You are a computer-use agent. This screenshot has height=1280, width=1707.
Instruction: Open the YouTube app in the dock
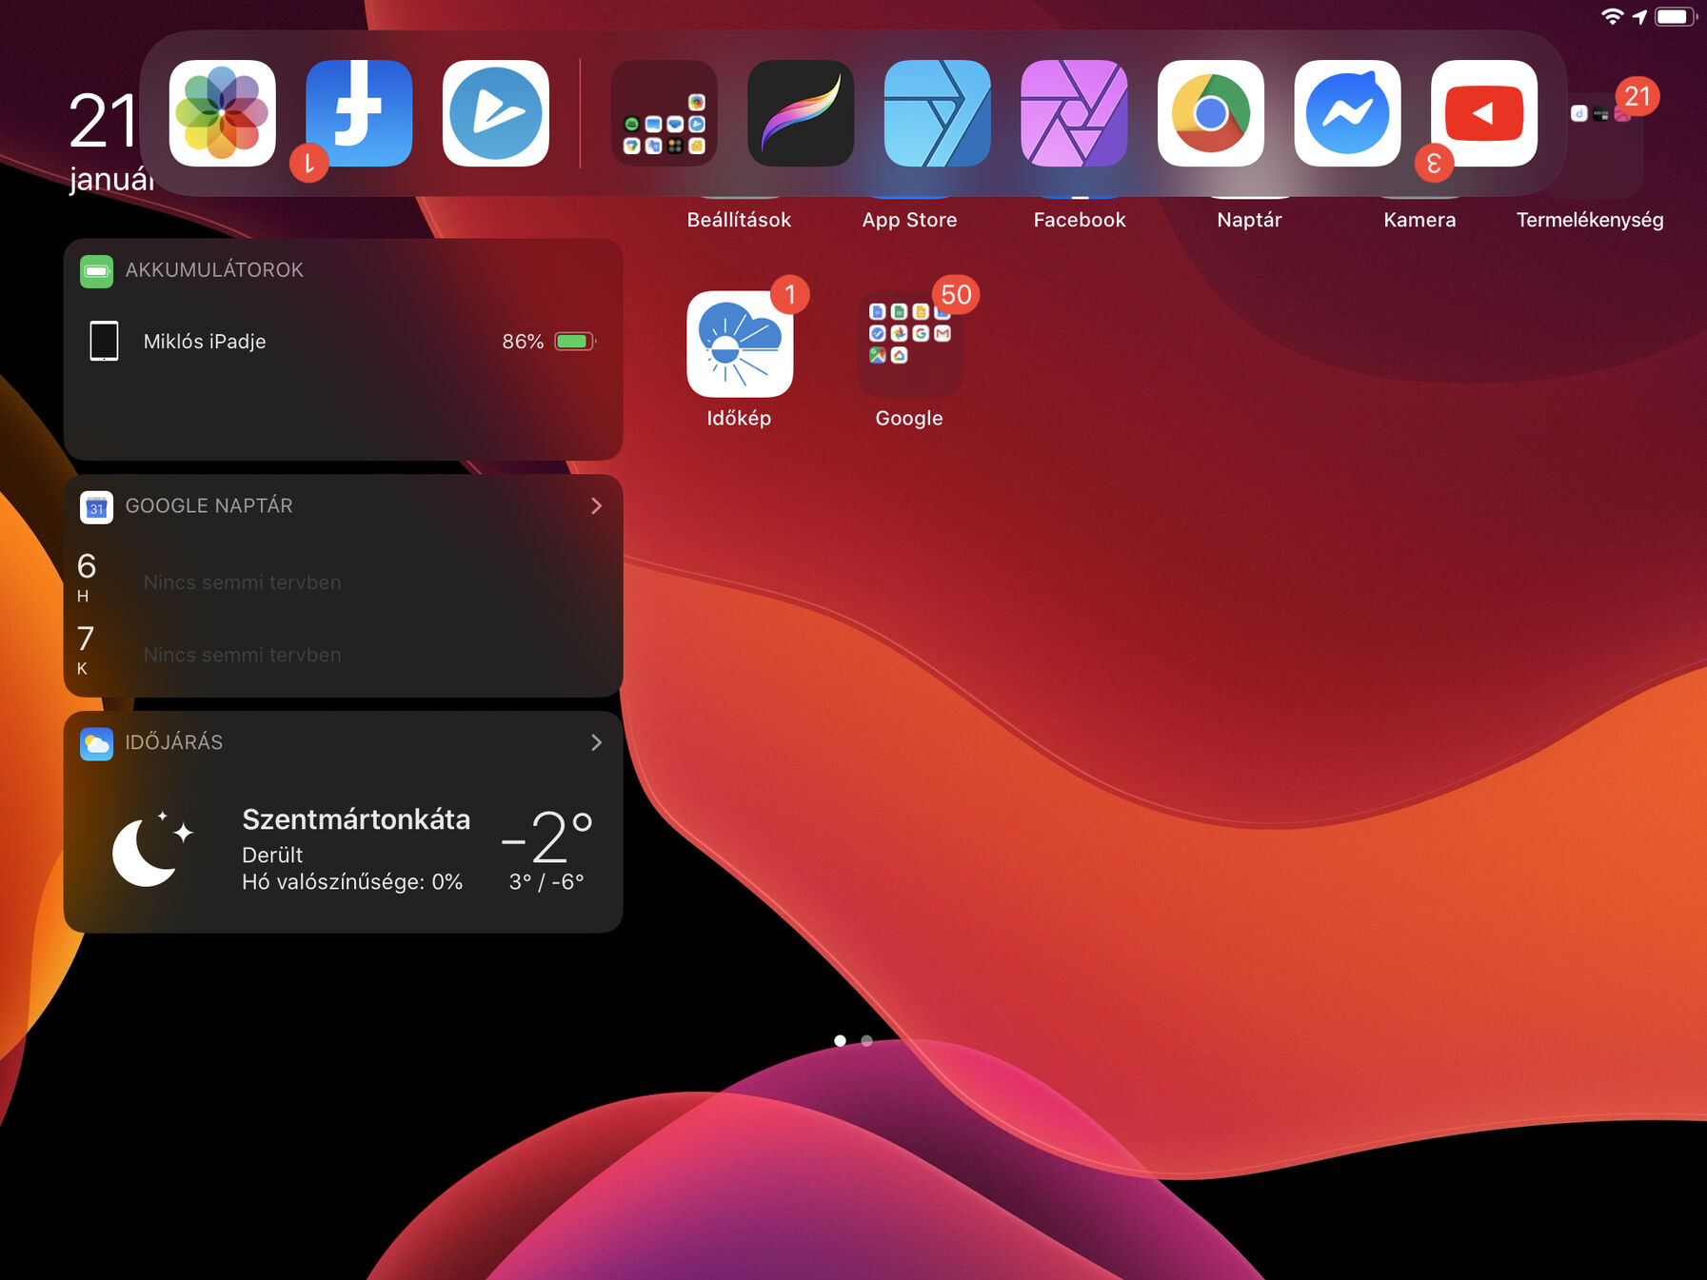click(x=1484, y=113)
